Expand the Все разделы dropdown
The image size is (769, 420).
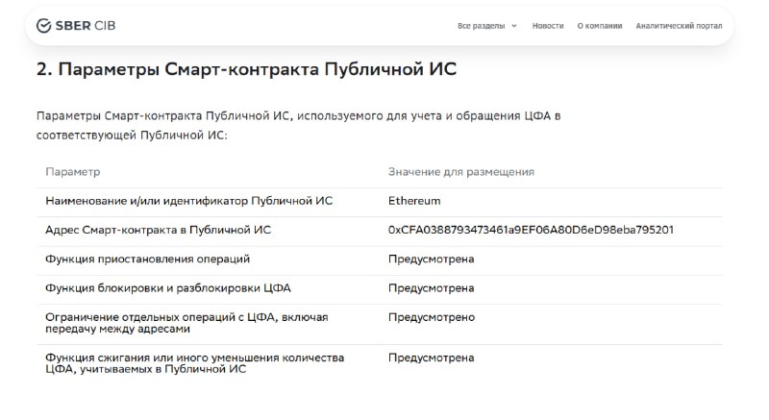coord(487,26)
